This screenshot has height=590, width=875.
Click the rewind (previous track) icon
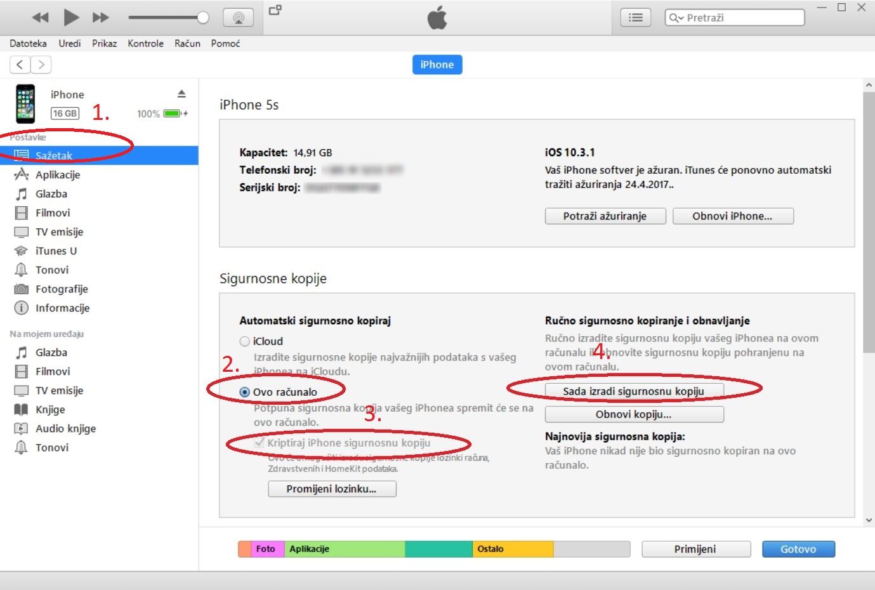pyautogui.click(x=41, y=18)
